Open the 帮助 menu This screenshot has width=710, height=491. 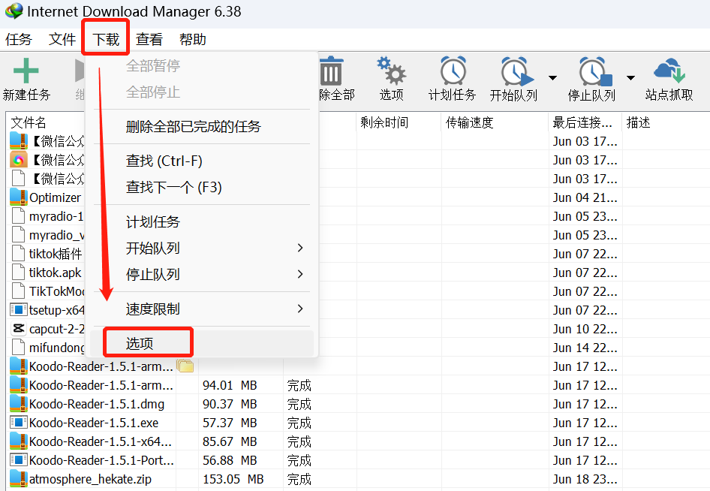[193, 39]
